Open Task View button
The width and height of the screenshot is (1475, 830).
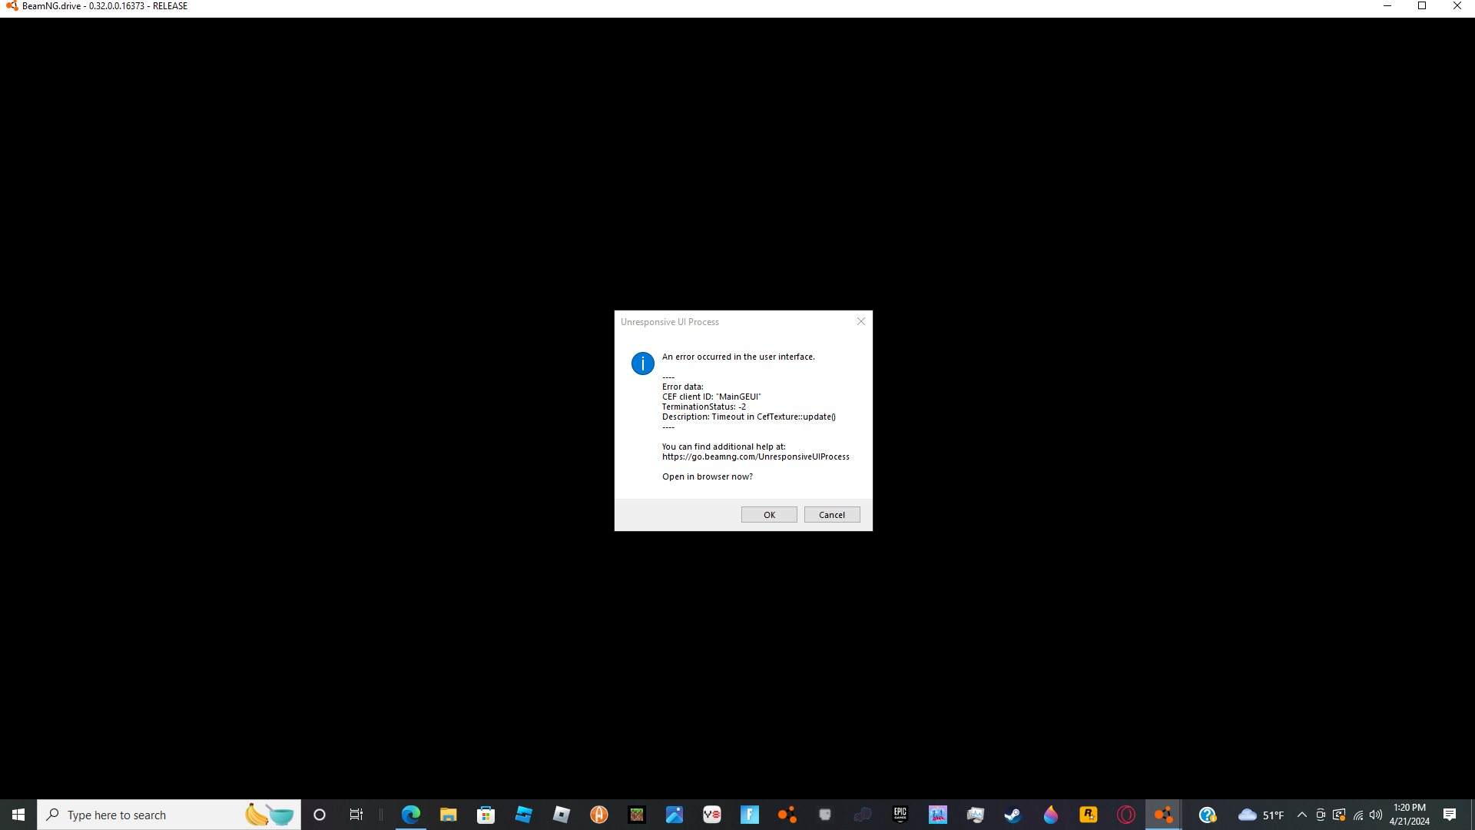tap(356, 815)
